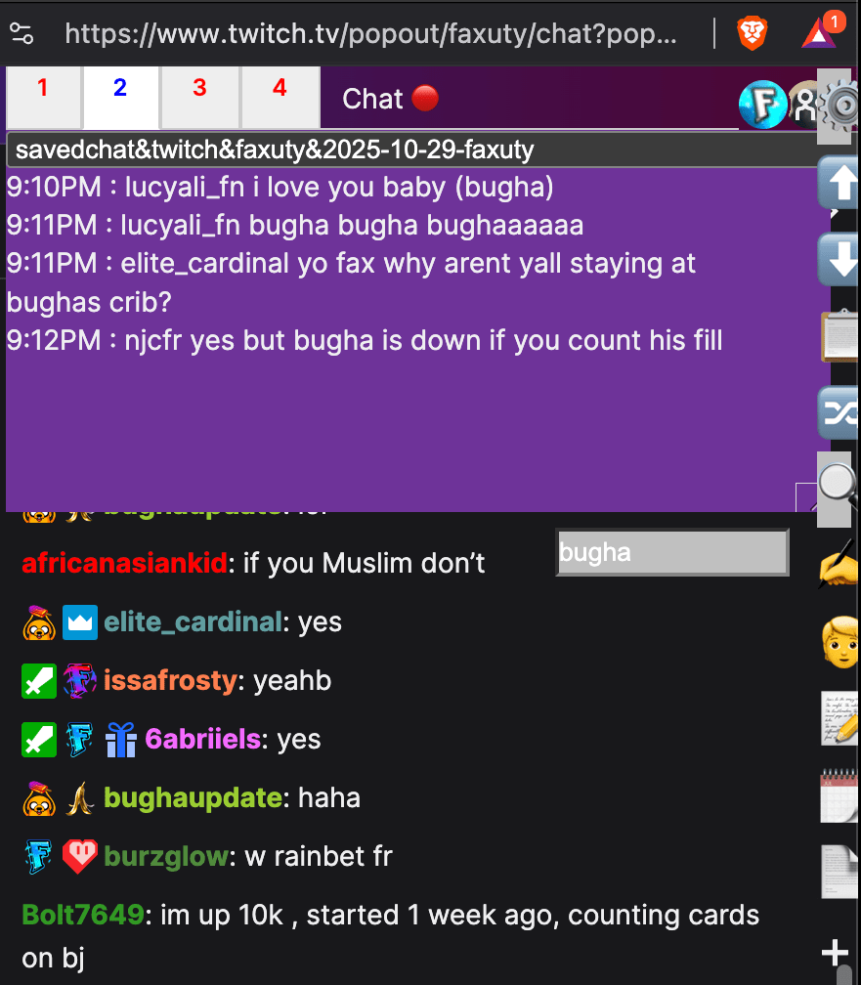Click the up arrow button
861x985 pixels.
(840, 182)
